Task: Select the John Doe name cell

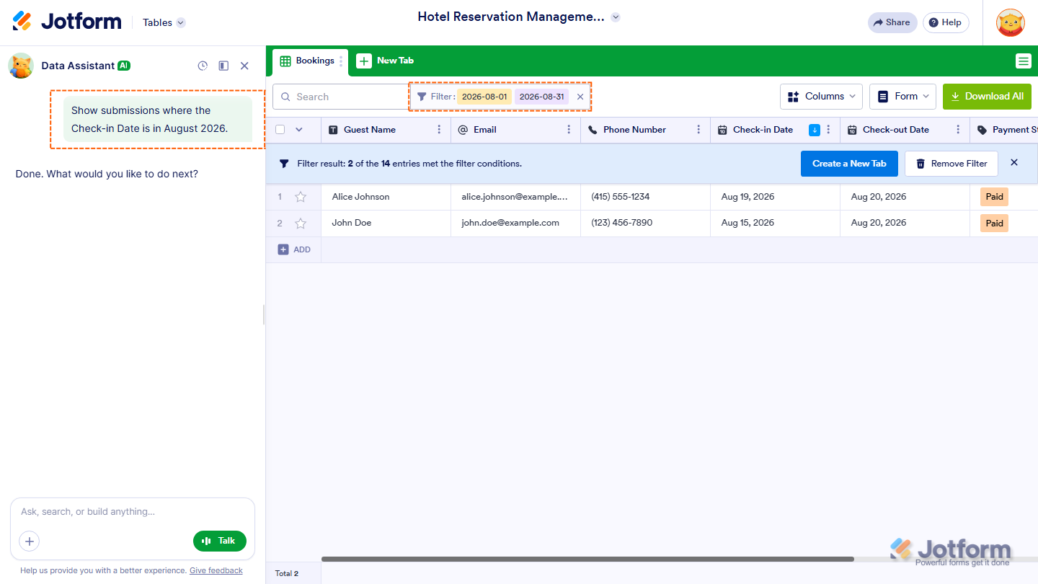Action: [x=386, y=224]
